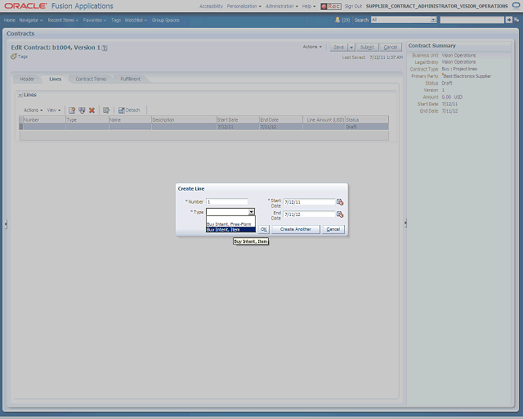The width and height of the screenshot is (523, 419).
Task: Click the Rec recording button
Action: [331, 7]
